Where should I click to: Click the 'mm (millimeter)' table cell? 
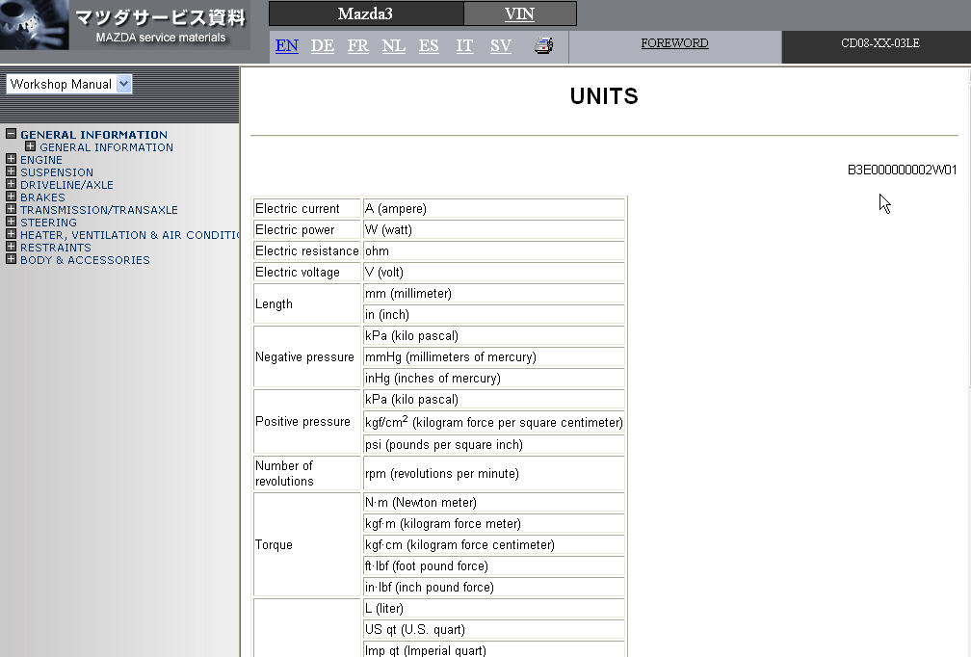(x=493, y=293)
